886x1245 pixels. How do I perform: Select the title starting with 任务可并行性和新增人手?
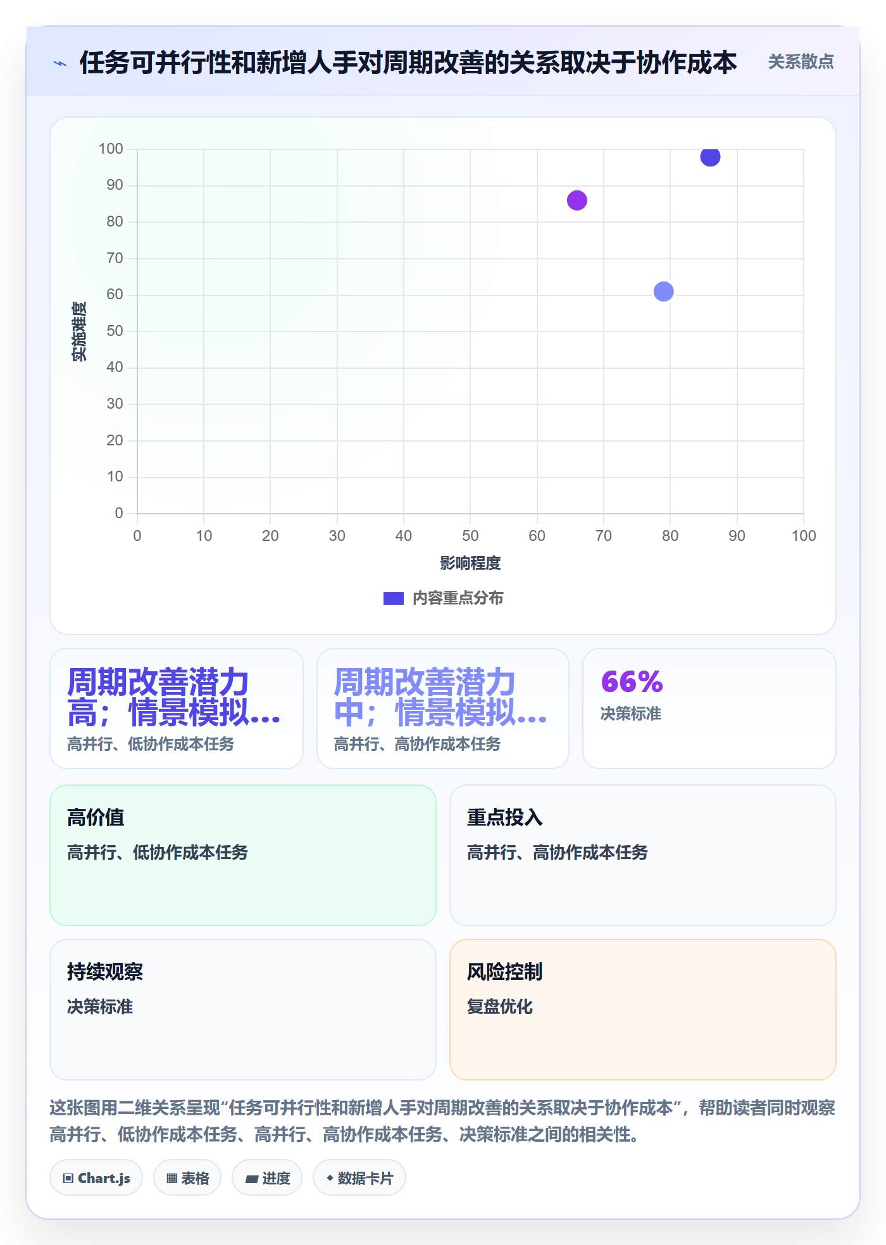pos(408,63)
